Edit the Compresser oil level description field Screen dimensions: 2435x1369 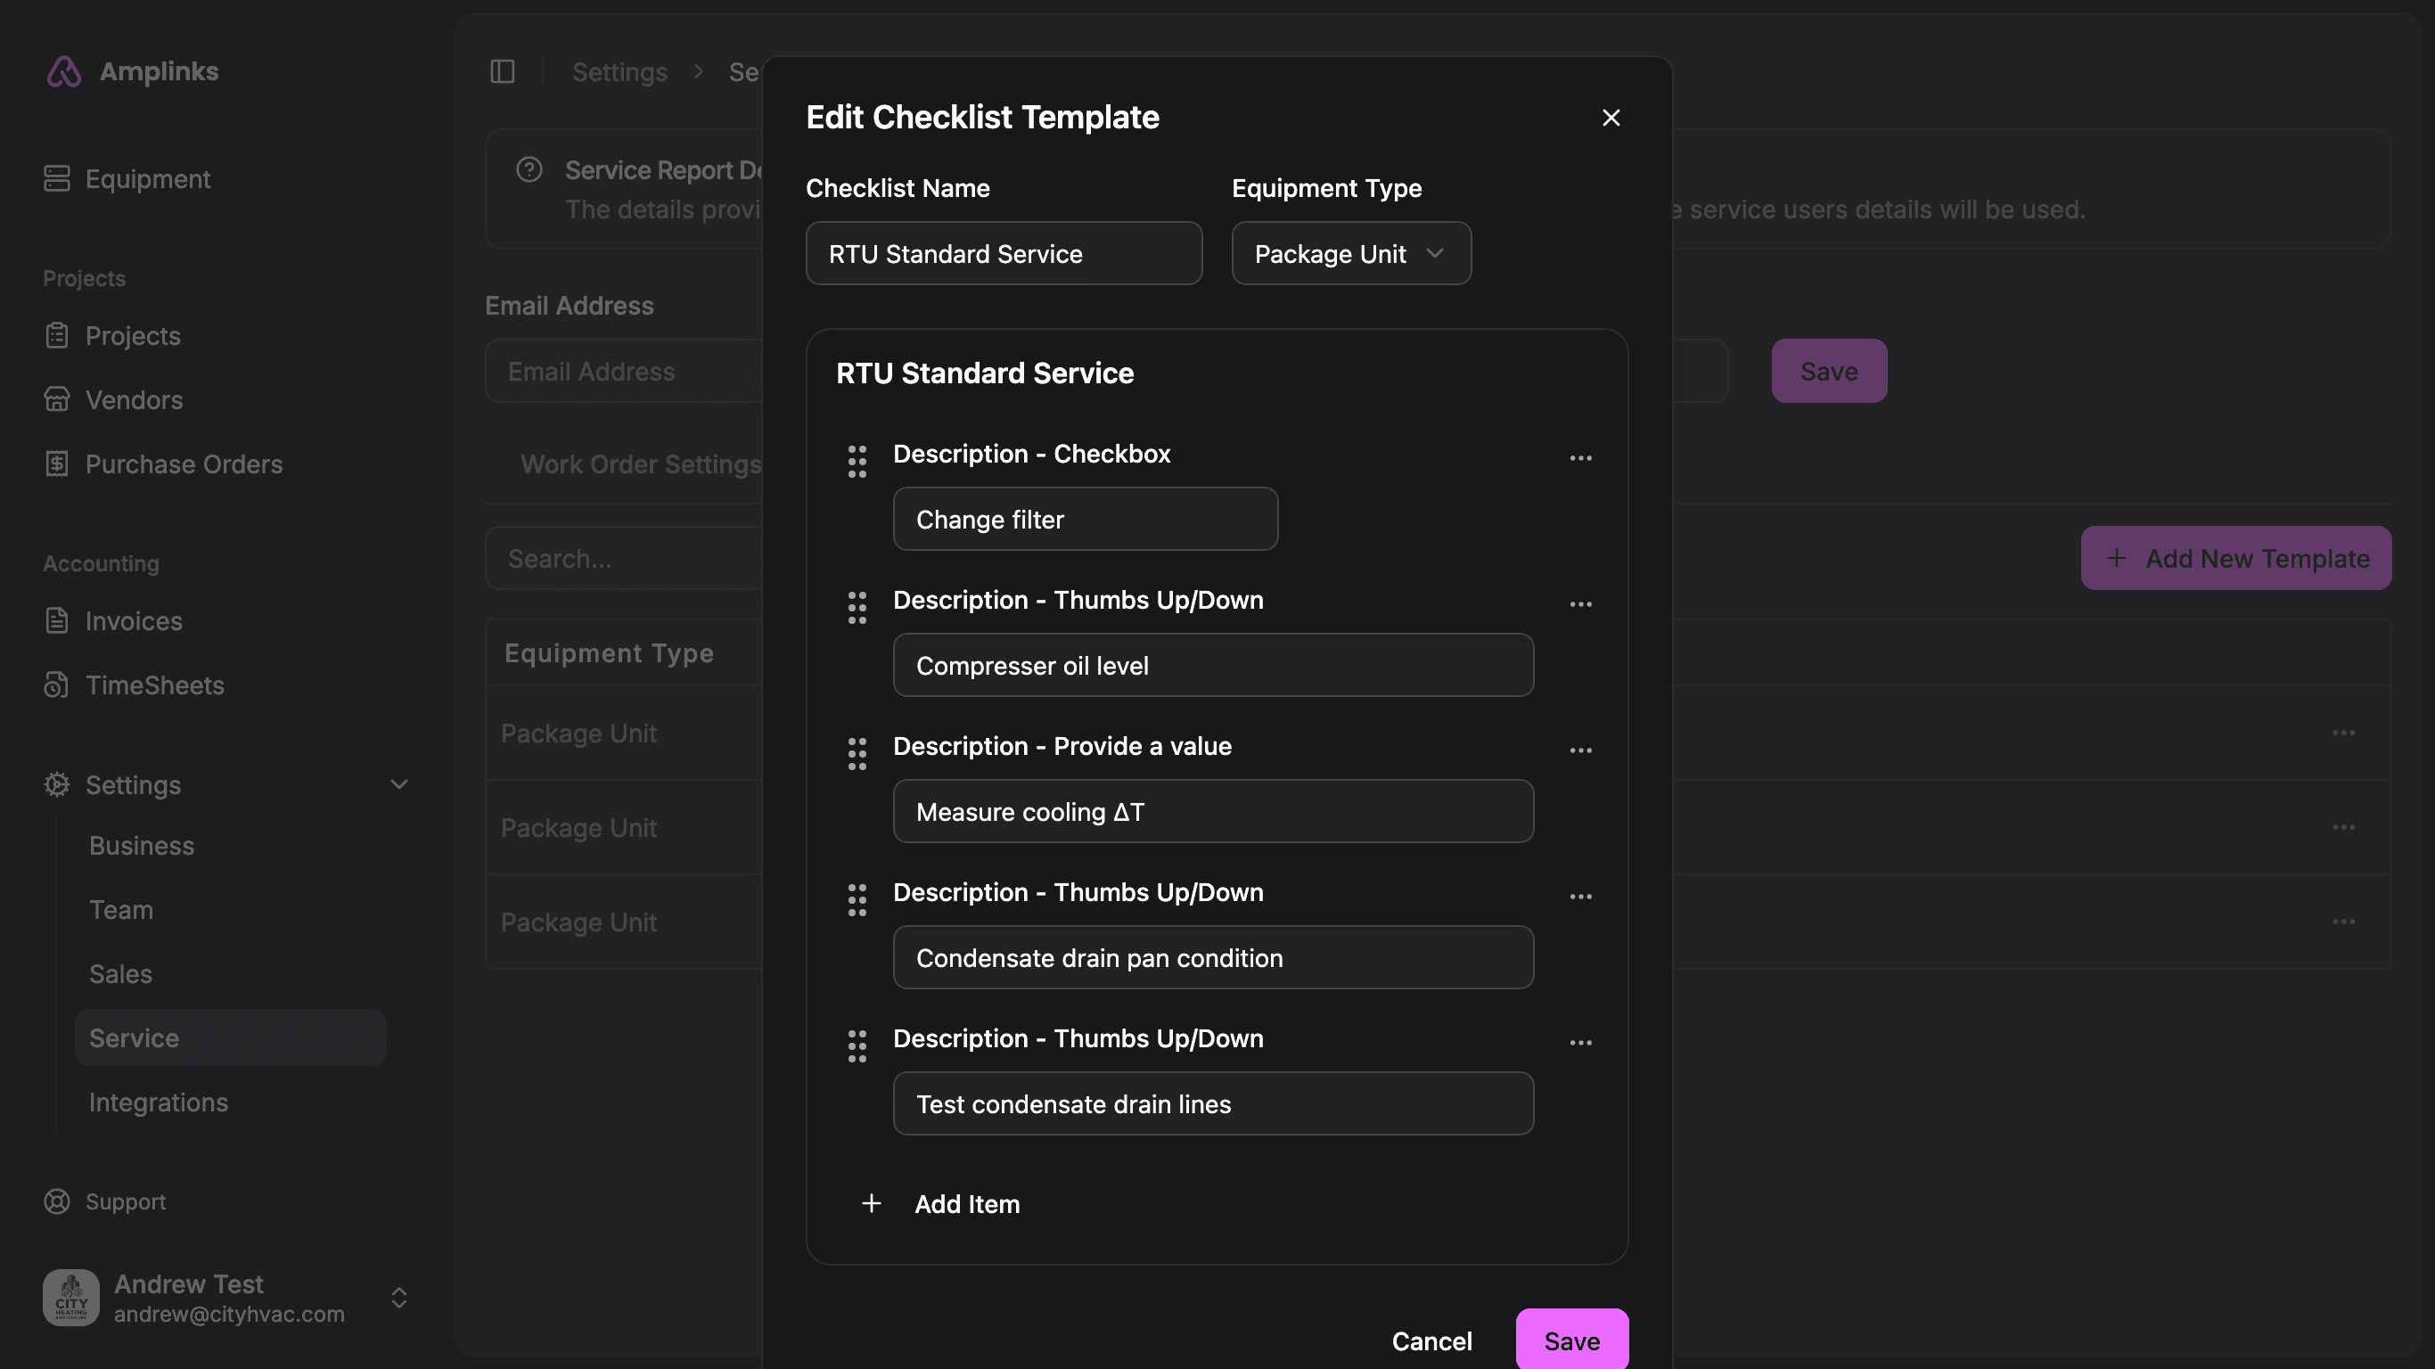(x=1212, y=666)
